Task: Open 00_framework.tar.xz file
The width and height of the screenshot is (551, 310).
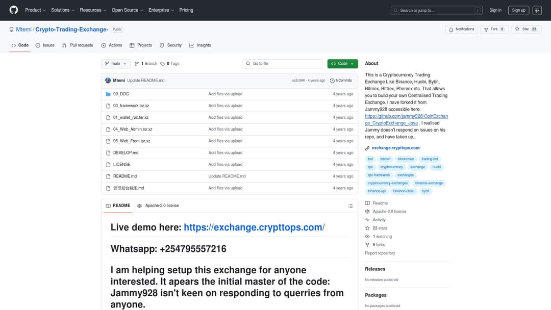Action: (x=131, y=106)
